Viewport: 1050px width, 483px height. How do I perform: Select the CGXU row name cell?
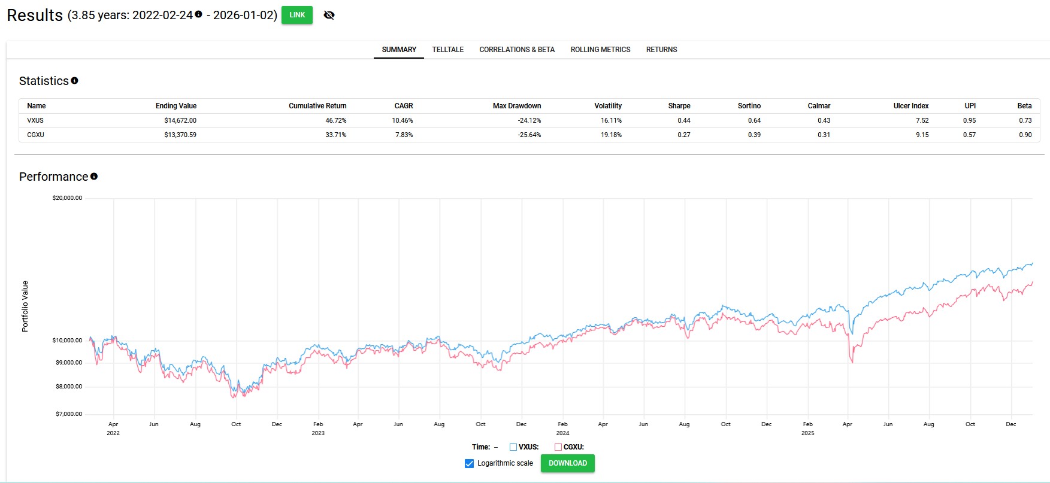[36, 135]
